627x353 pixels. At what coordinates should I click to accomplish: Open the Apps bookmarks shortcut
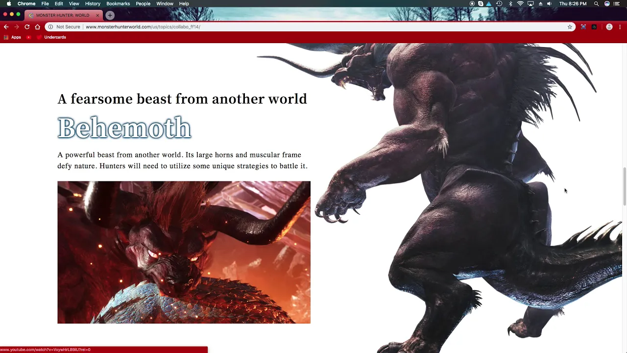13,37
